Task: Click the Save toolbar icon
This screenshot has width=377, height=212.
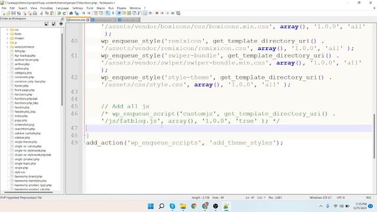Action: click(14, 13)
